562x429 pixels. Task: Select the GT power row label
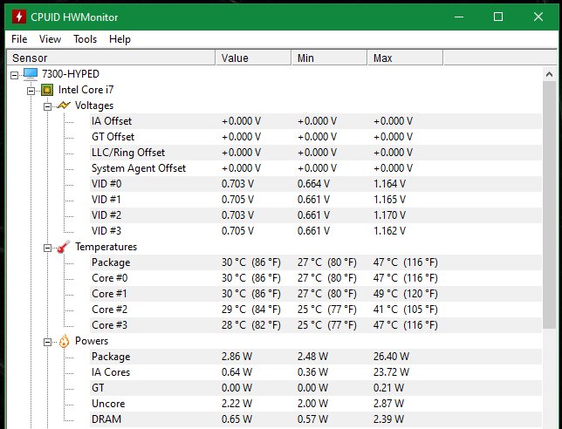click(x=98, y=388)
